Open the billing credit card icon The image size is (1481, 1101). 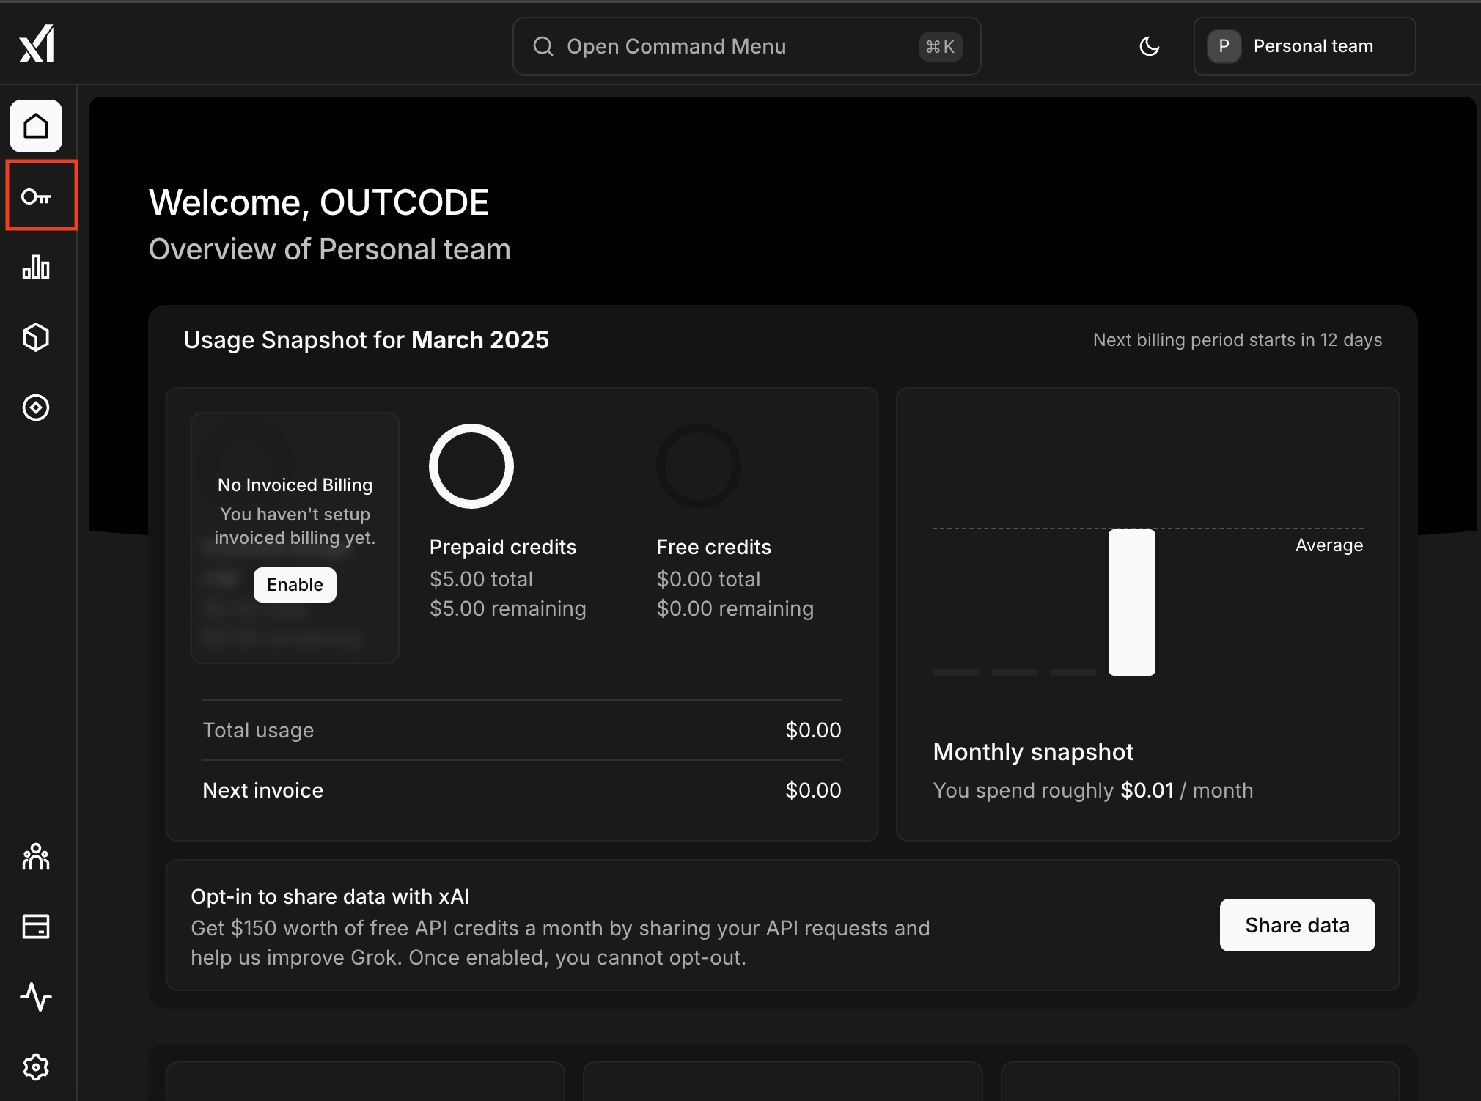click(36, 927)
